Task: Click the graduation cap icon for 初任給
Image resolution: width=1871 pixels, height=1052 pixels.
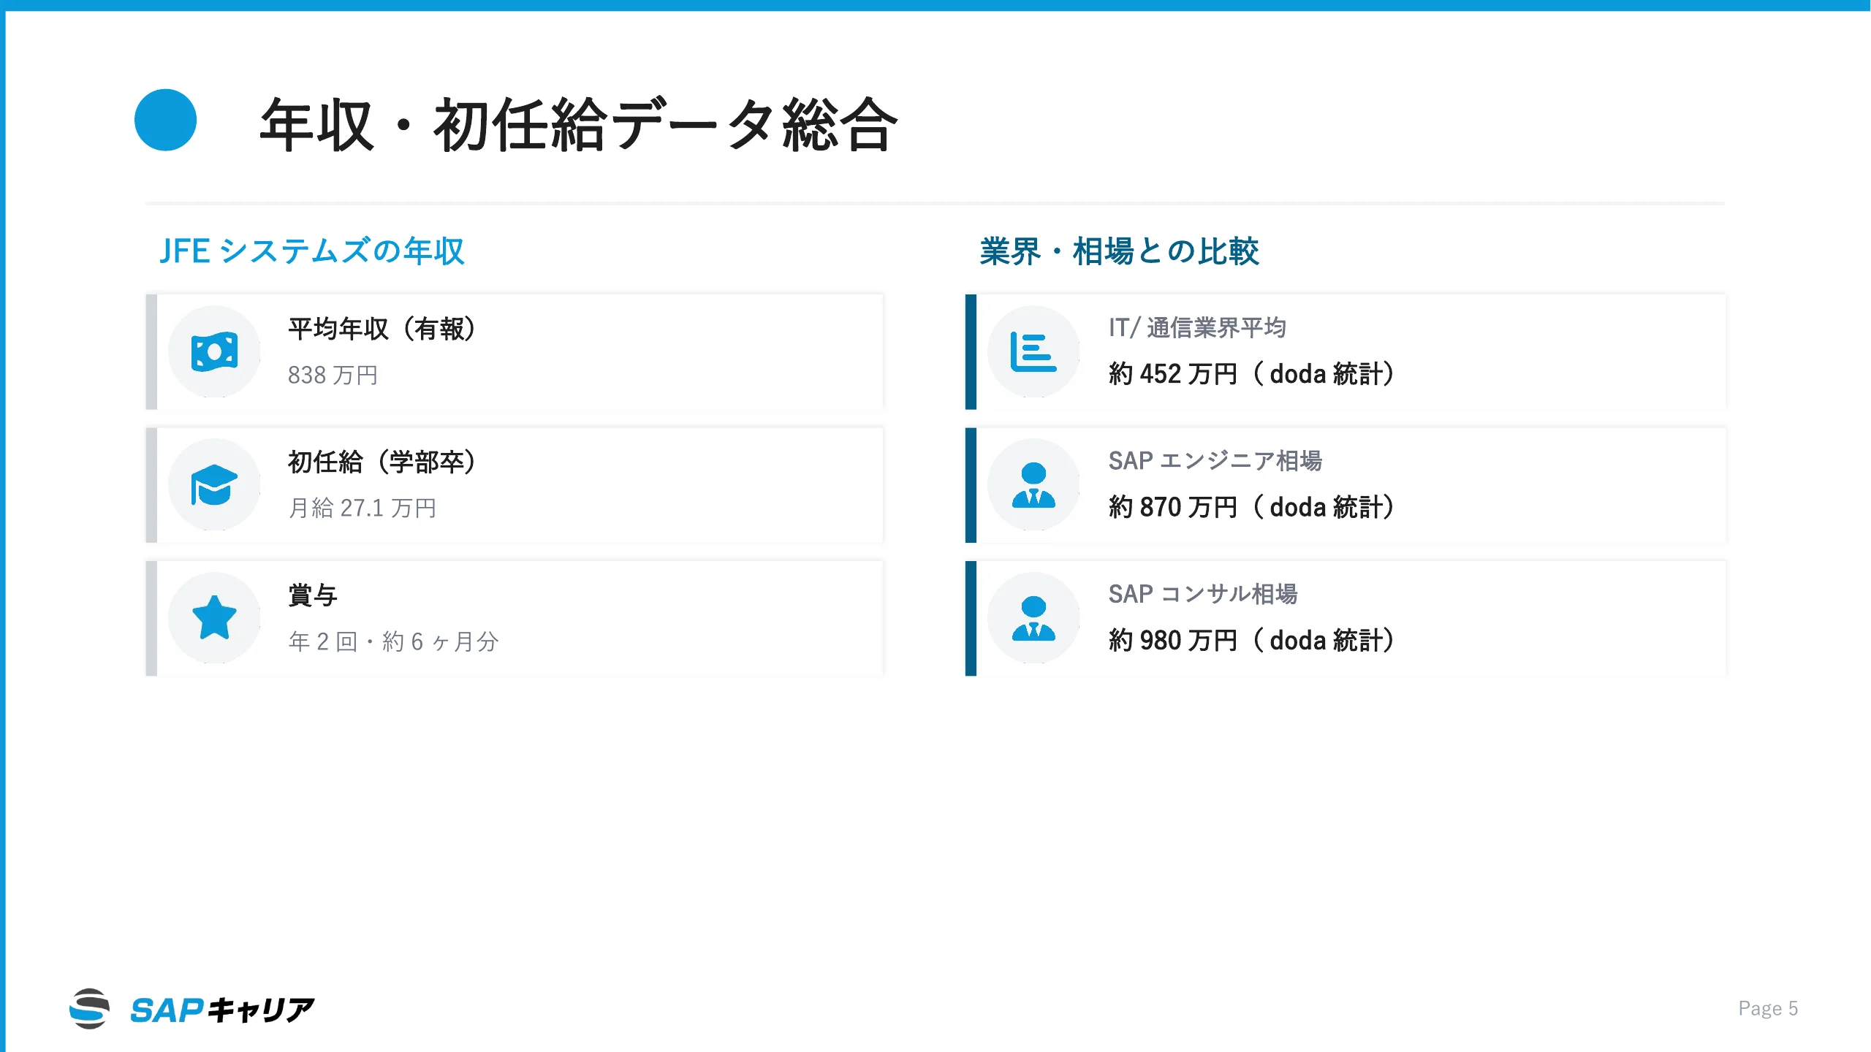Action: tap(214, 485)
